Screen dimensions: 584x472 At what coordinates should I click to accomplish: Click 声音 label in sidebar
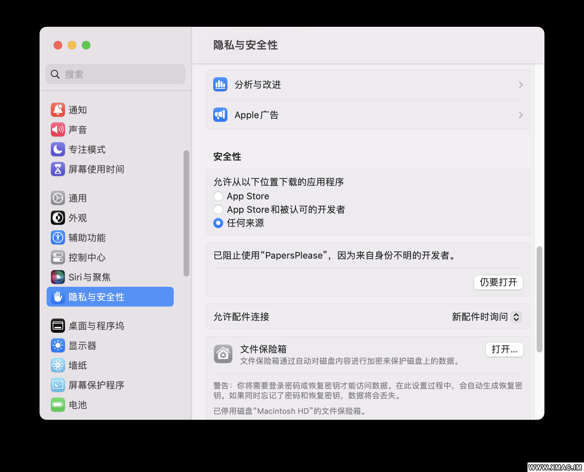click(78, 129)
